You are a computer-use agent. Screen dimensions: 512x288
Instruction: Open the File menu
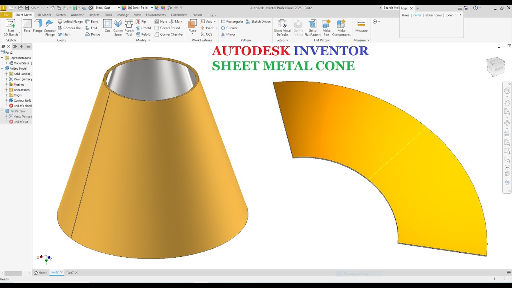[x=6, y=15]
